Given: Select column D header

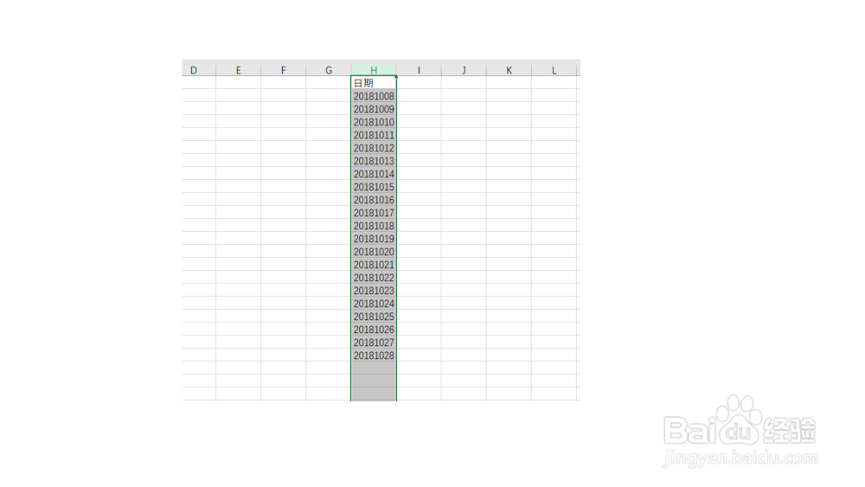Looking at the screenshot, I should [199, 69].
